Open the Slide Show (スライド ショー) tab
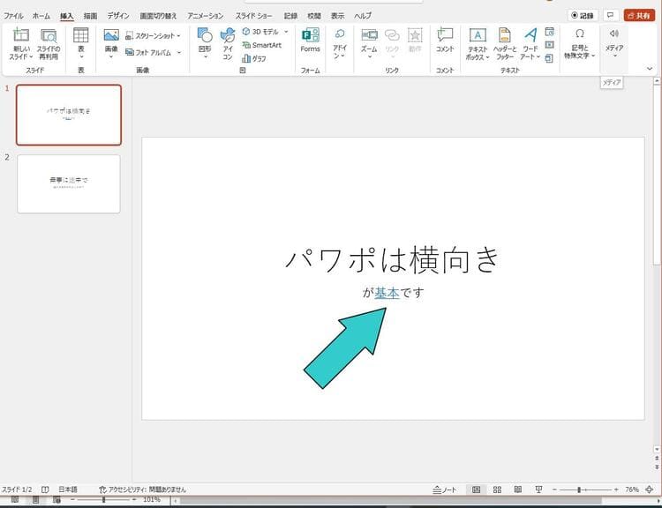Image resolution: width=662 pixels, height=508 pixels. pyautogui.click(x=253, y=16)
